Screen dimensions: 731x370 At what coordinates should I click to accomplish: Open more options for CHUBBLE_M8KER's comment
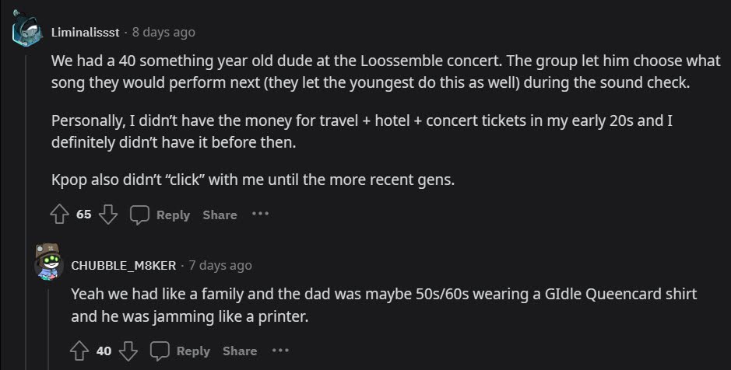tap(280, 351)
